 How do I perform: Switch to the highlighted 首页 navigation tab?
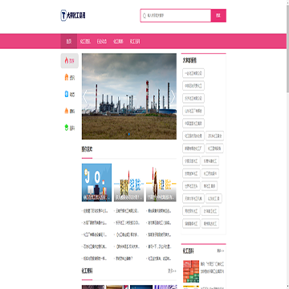69,42
